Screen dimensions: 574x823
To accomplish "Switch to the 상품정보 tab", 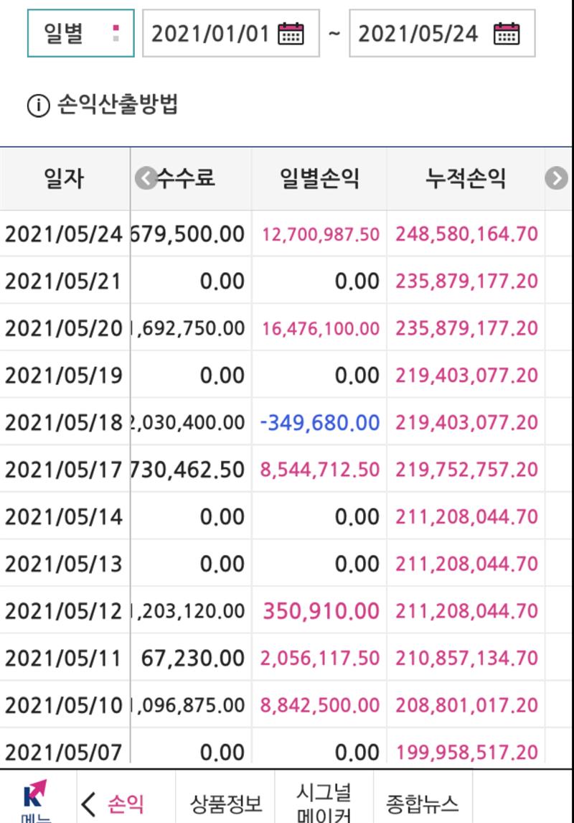I will coord(225,804).
